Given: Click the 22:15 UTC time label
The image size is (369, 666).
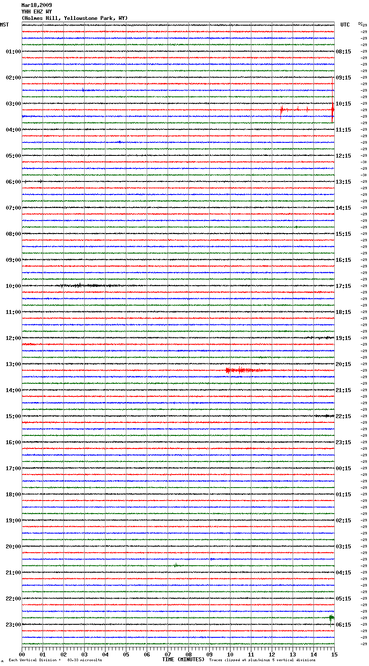Looking at the screenshot, I should click(x=343, y=416).
